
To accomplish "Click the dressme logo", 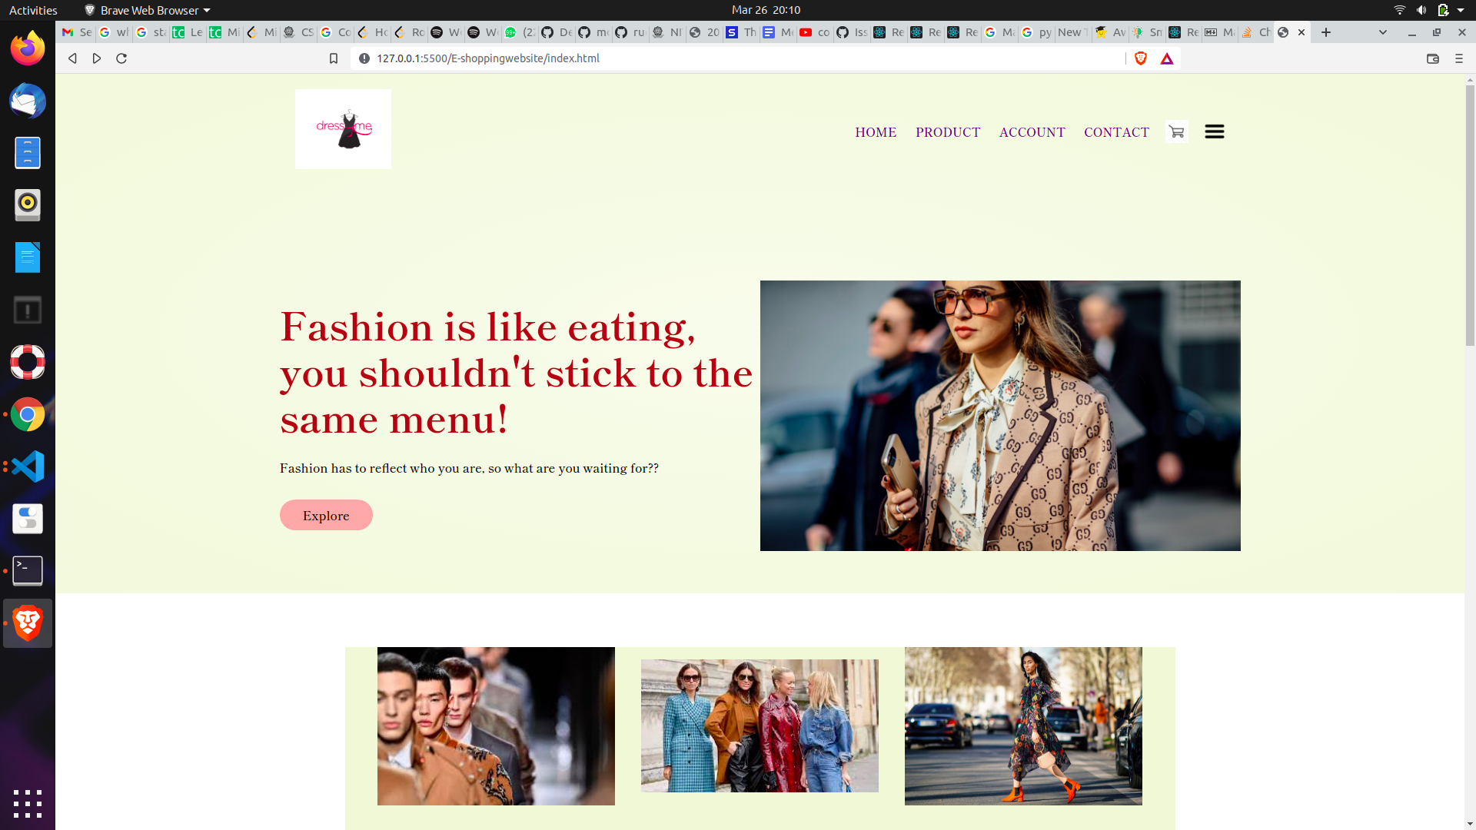I will [x=343, y=129].
